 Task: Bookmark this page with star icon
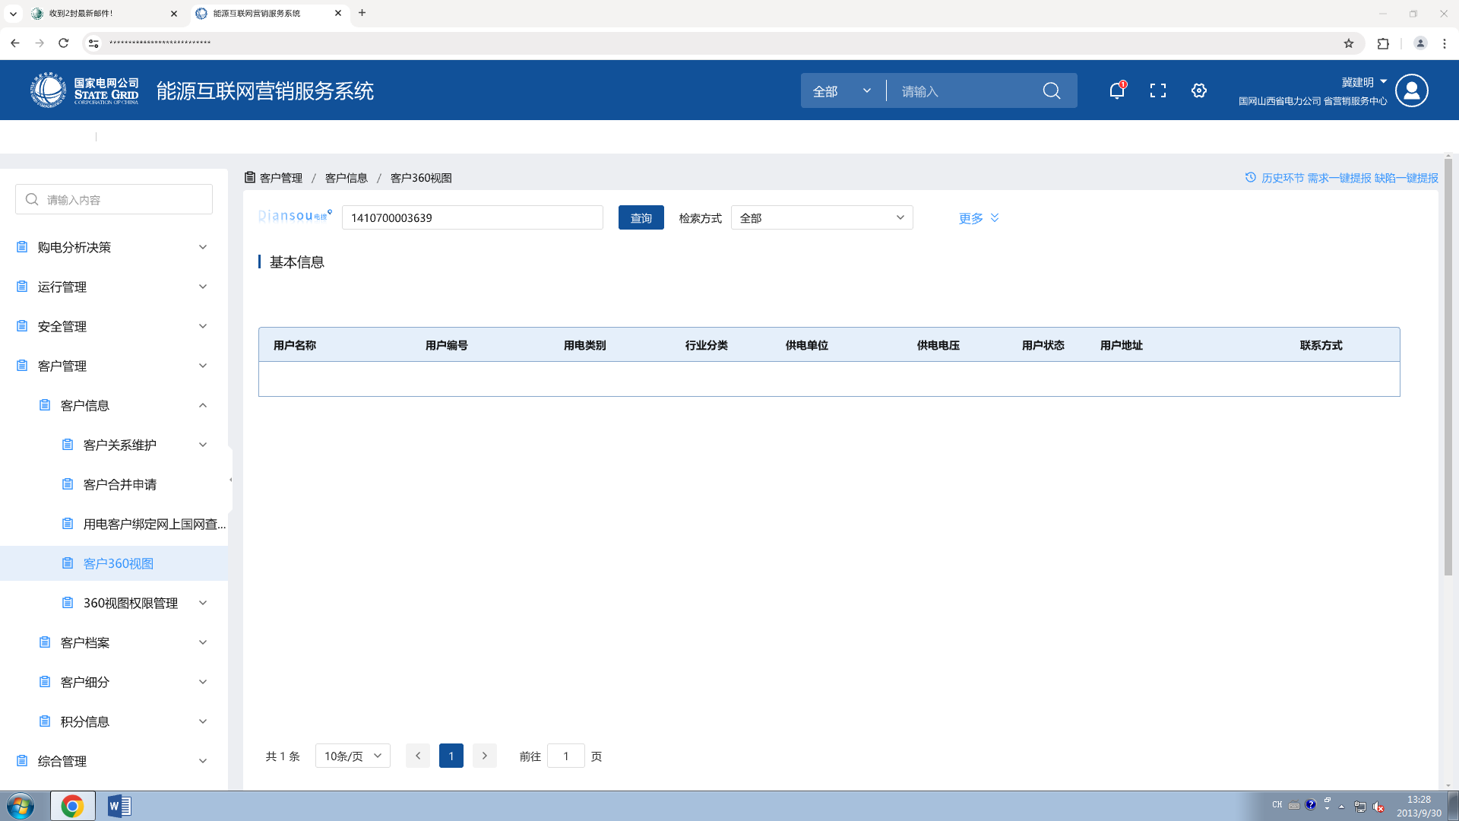[1348, 43]
